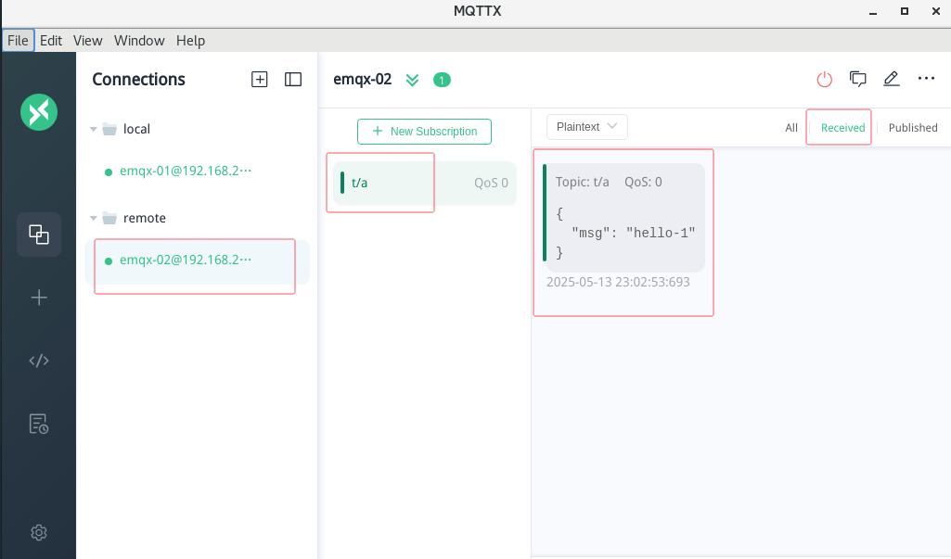Click New Subscription button
The image size is (951, 559).
click(424, 132)
